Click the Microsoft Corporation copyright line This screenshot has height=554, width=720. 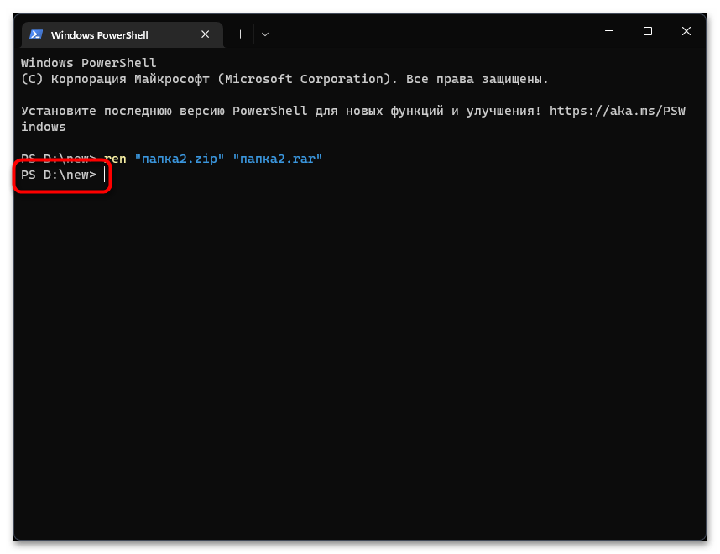(284, 79)
